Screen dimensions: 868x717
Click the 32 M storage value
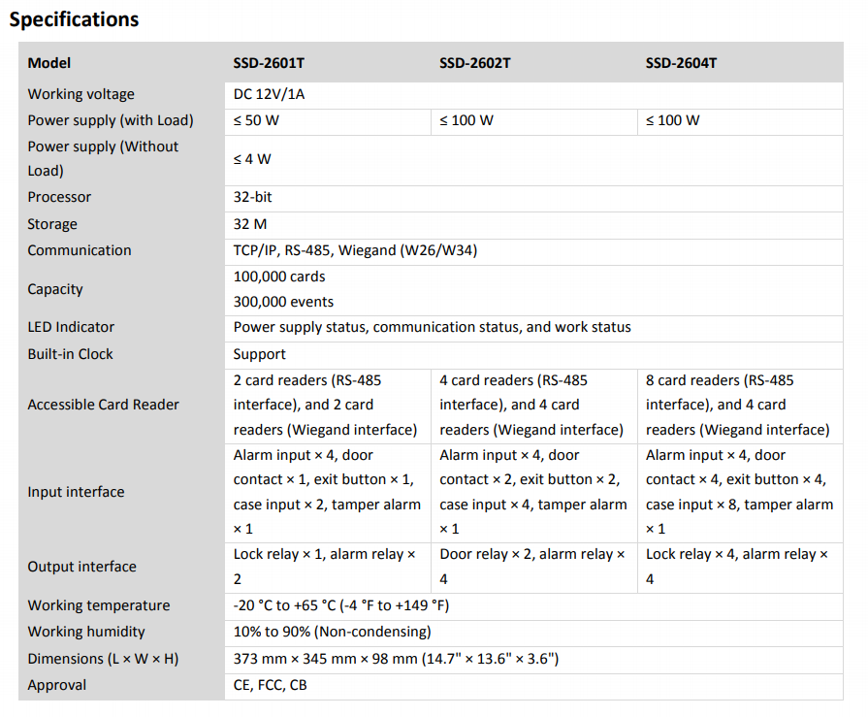click(250, 224)
